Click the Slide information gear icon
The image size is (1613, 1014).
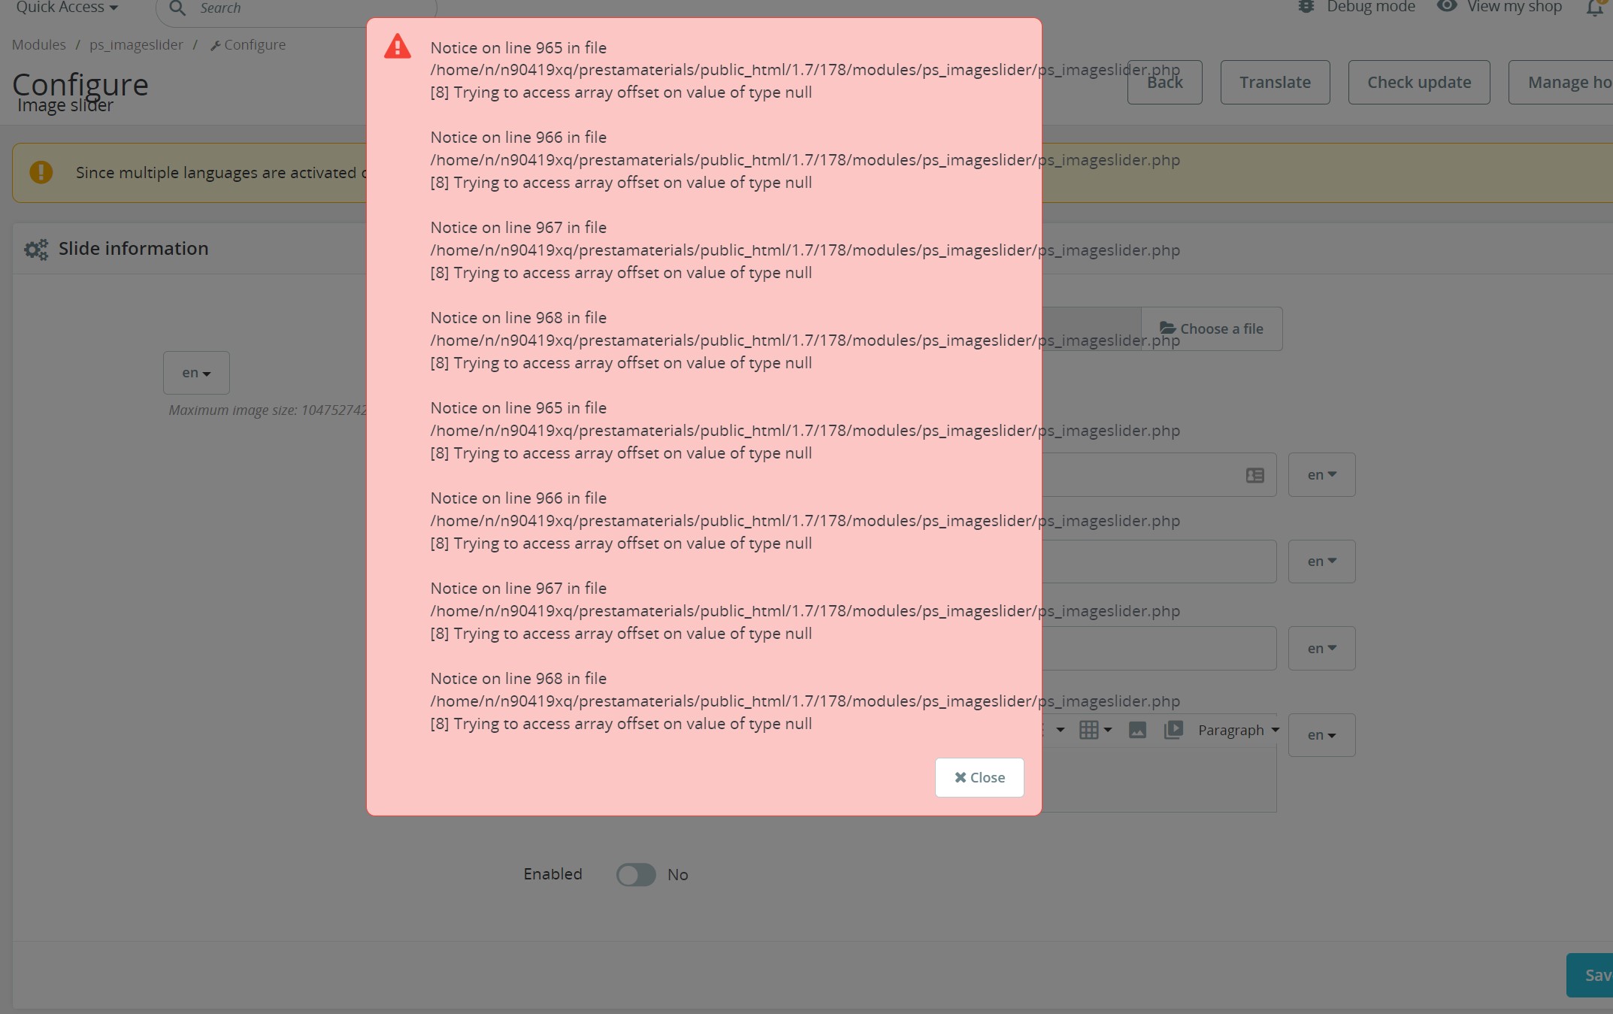pos(35,249)
